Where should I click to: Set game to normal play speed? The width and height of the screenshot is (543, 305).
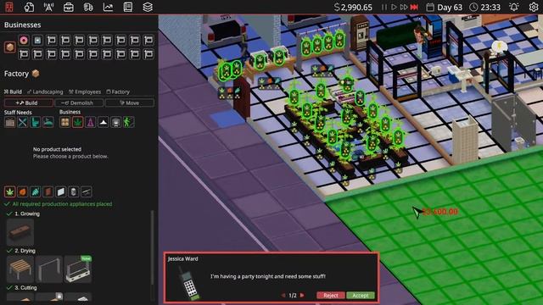tap(394, 7)
